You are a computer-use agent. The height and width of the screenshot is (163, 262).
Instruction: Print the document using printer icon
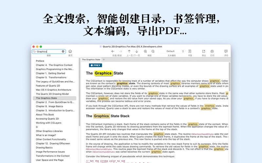tap(212, 52)
